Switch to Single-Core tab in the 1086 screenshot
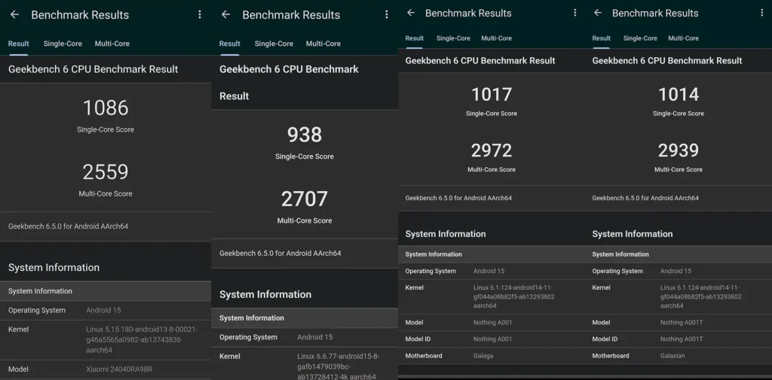Screen dimensions: 772x380 (63, 44)
